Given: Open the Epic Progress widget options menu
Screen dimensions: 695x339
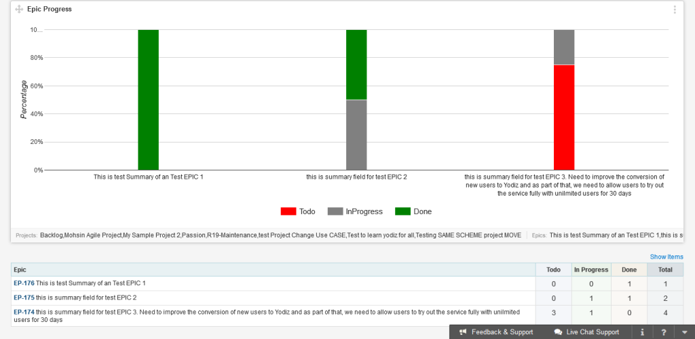Looking at the screenshot, I should click(674, 10).
